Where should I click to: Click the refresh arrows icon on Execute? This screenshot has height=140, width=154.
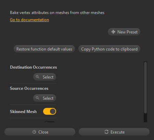[106, 132]
